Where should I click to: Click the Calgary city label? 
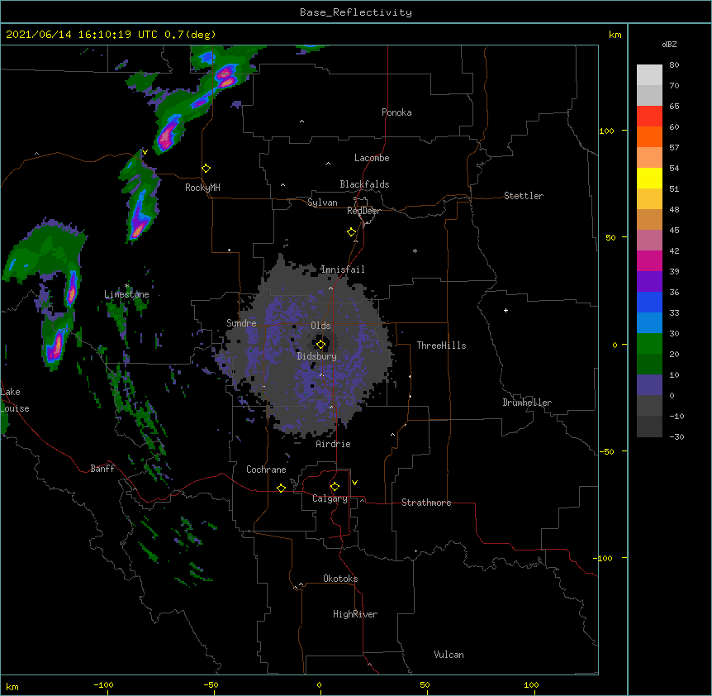pyautogui.click(x=330, y=498)
